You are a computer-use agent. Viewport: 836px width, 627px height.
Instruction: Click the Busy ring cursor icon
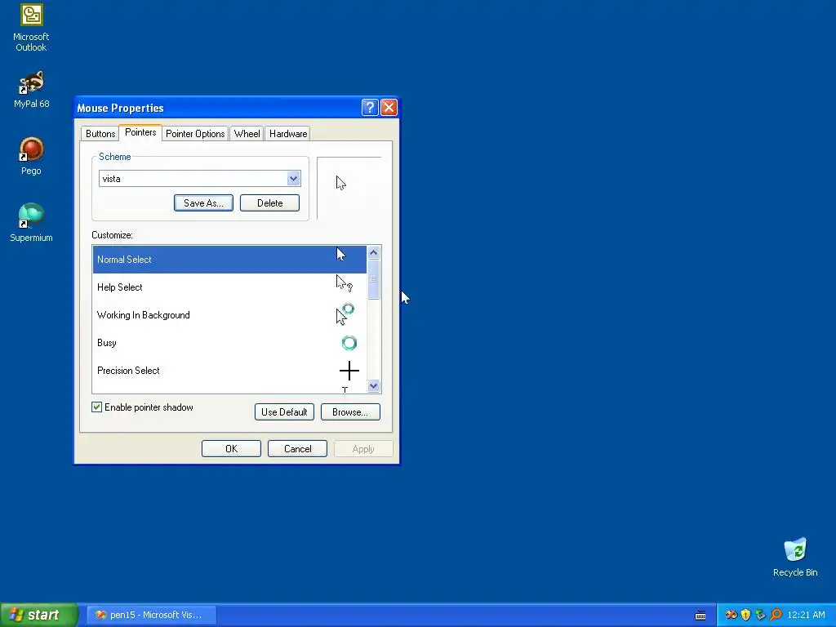(x=349, y=342)
